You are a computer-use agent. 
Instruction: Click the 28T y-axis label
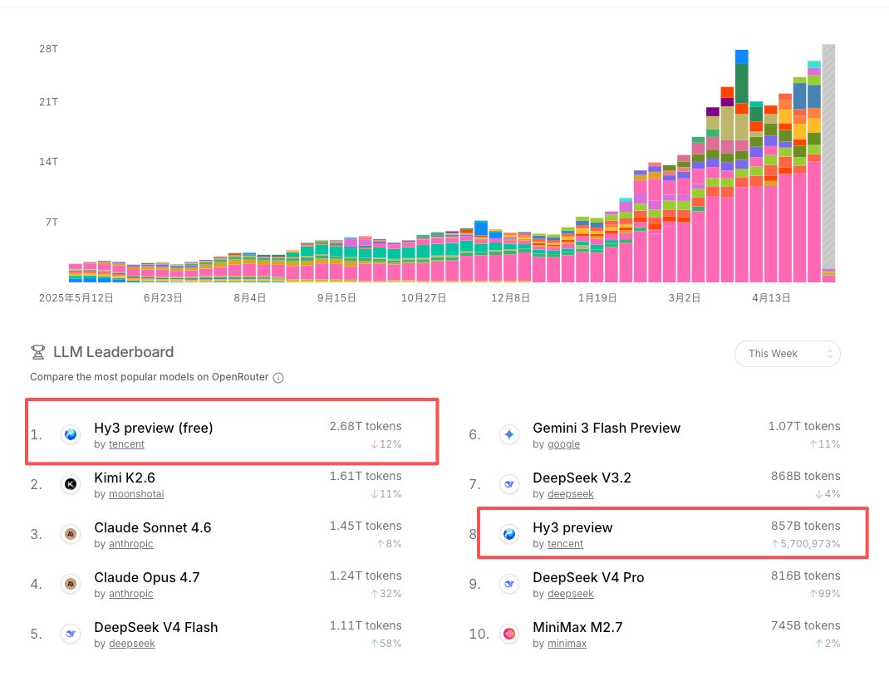pyautogui.click(x=48, y=49)
